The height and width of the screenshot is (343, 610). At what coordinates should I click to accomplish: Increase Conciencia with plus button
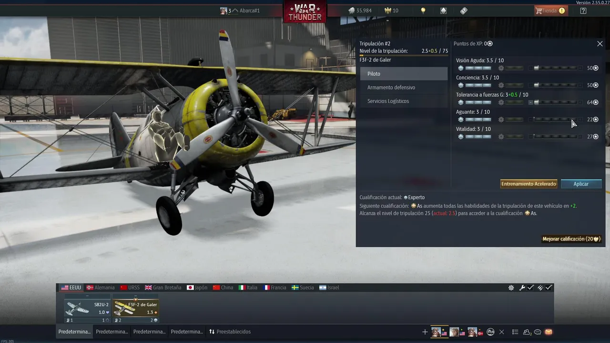click(x=580, y=85)
